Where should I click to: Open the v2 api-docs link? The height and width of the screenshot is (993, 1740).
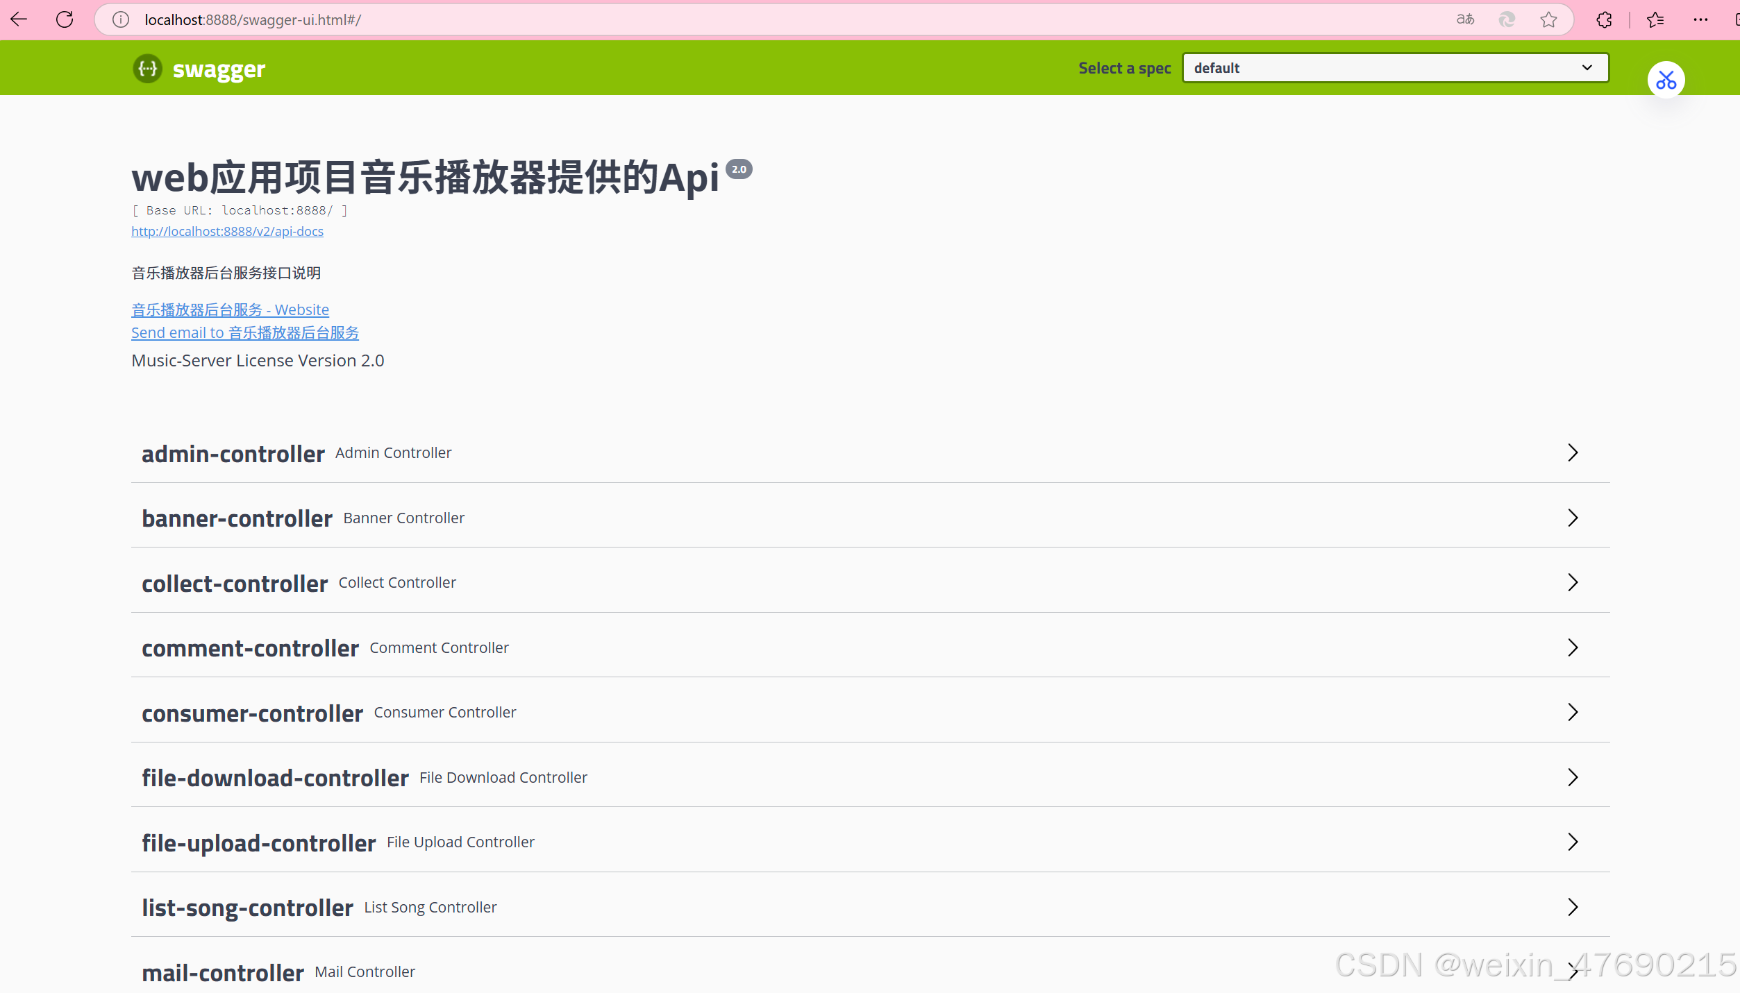click(227, 231)
